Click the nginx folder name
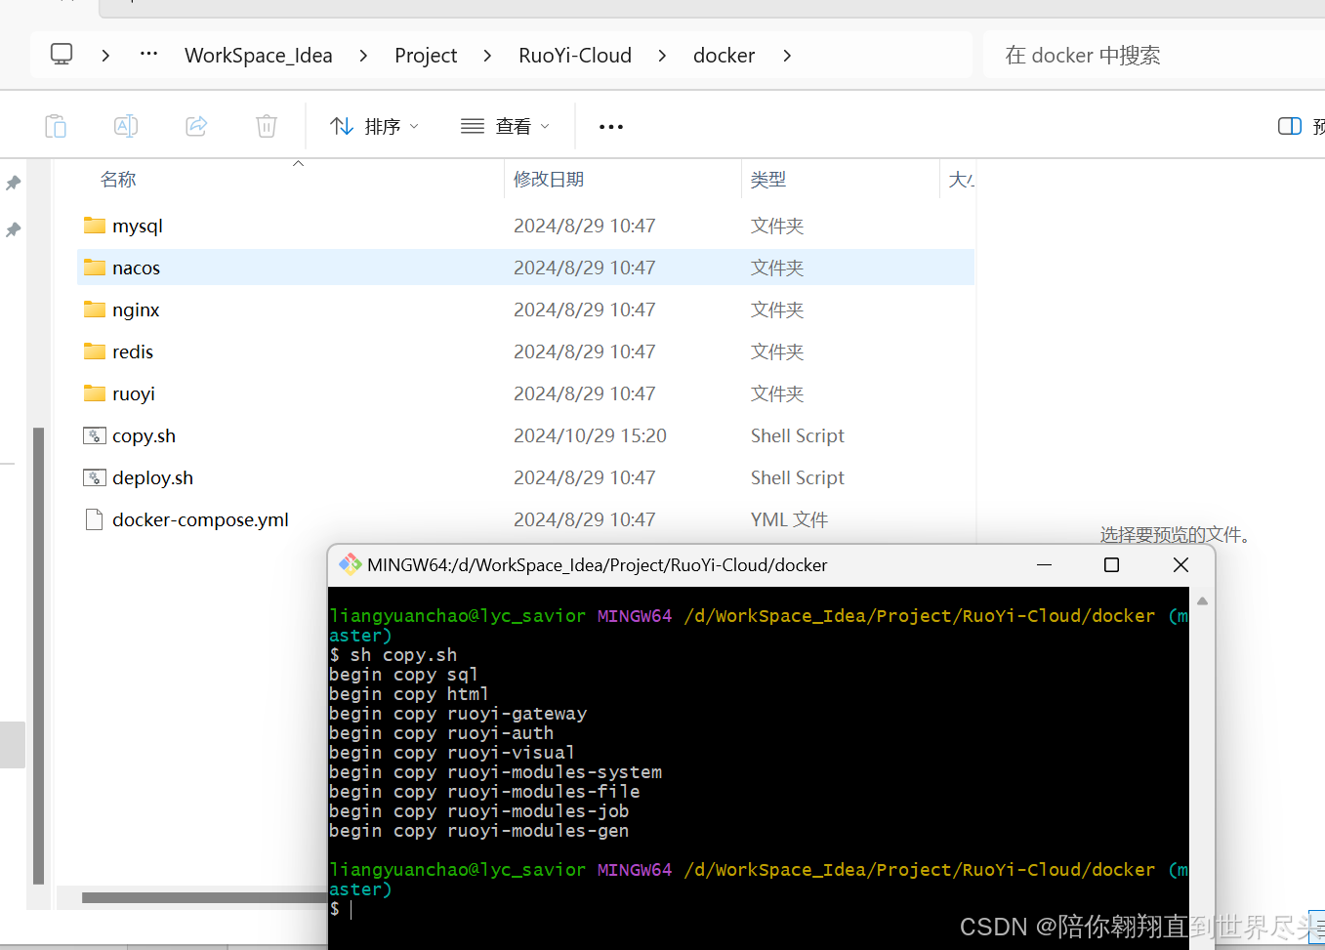This screenshot has width=1325, height=950. tap(136, 310)
